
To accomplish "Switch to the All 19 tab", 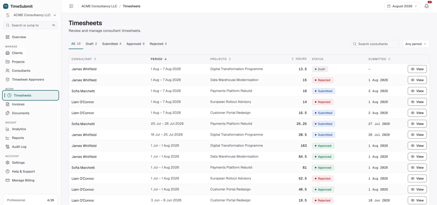I will tap(76, 44).
